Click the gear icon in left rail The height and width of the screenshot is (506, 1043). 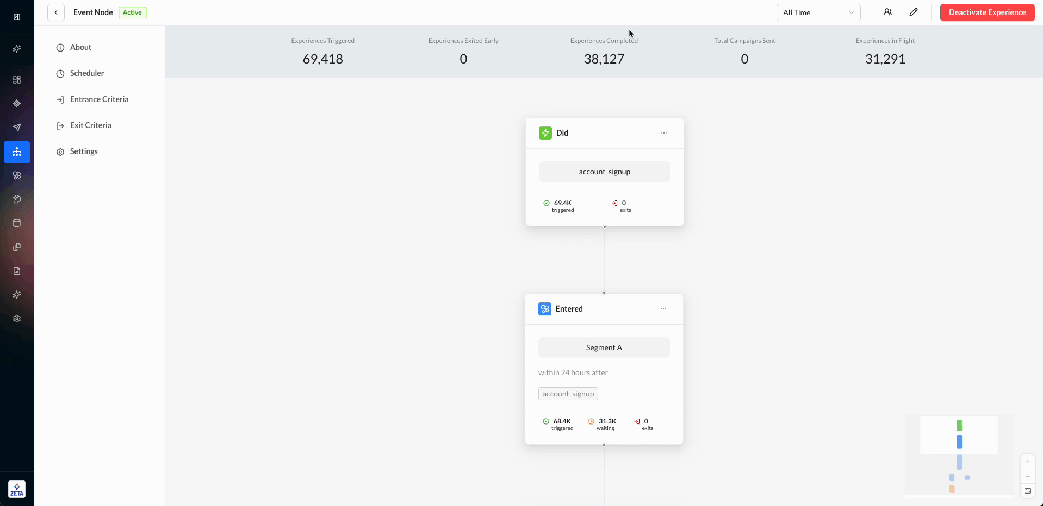tap(17, 319)
